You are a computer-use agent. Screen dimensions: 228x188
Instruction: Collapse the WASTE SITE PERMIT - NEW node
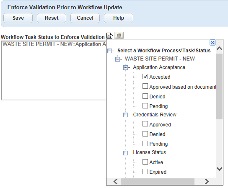pos(117,59)
